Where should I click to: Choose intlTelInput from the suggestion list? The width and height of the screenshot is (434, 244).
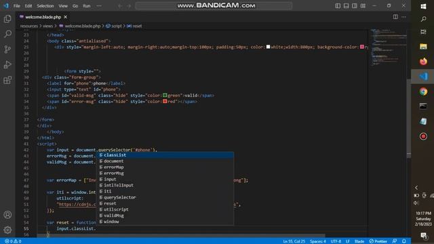[165, 185]
